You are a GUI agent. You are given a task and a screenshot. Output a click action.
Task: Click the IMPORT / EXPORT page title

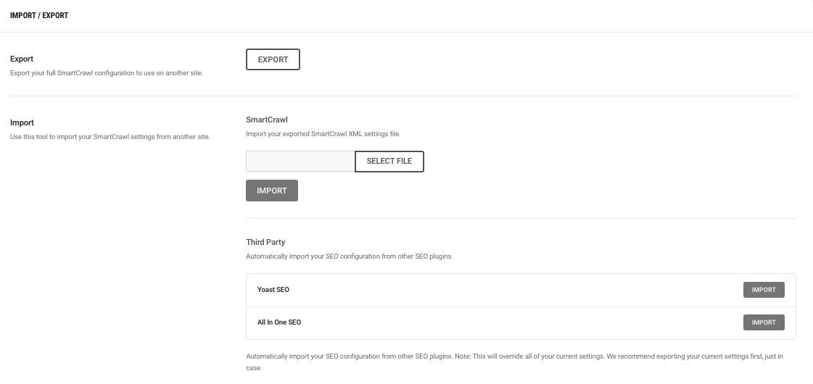click(39, 15)
